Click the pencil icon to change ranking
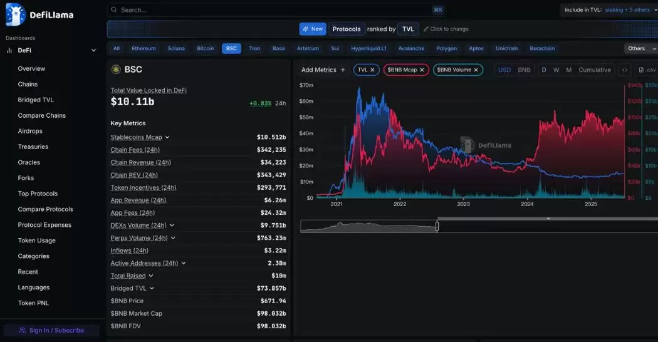 tap(426, 29)
